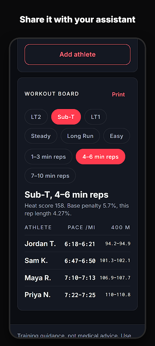
Task: Select 1–3 min reps duration
Action: click(x=48, y=157)
